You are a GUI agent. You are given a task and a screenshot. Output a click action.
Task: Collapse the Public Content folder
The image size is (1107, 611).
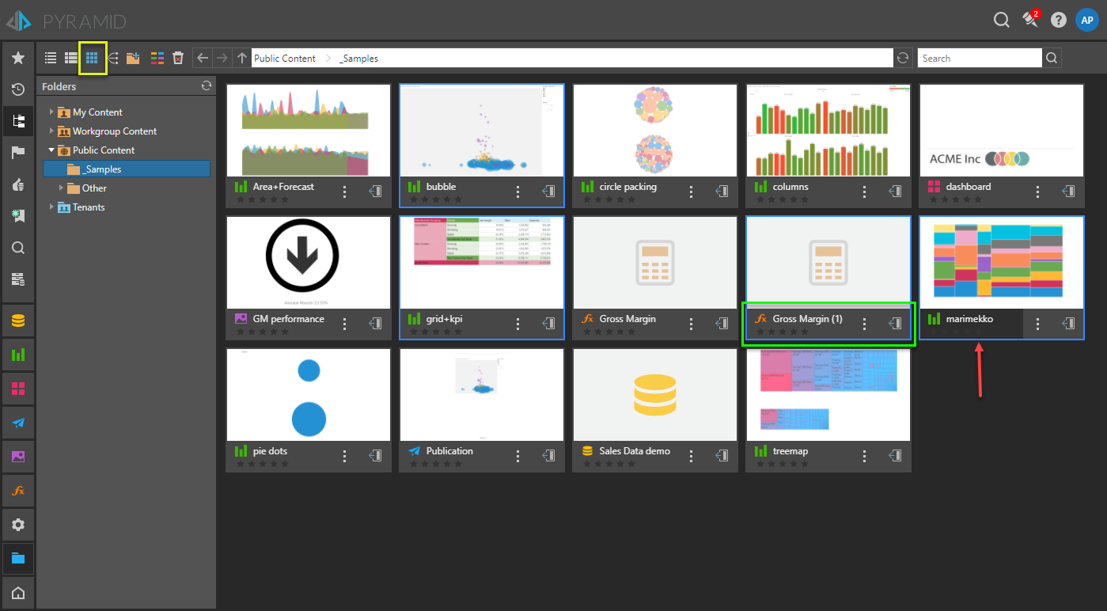point(52,150)
